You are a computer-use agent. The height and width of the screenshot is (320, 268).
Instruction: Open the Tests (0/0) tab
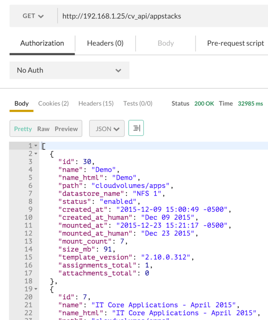point(138,103)
